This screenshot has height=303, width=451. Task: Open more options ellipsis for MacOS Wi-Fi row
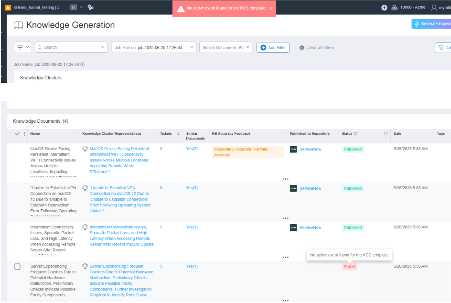(x=285, y=179)
